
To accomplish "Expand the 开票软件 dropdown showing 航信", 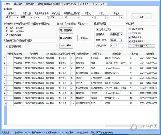I will point(12,17).
